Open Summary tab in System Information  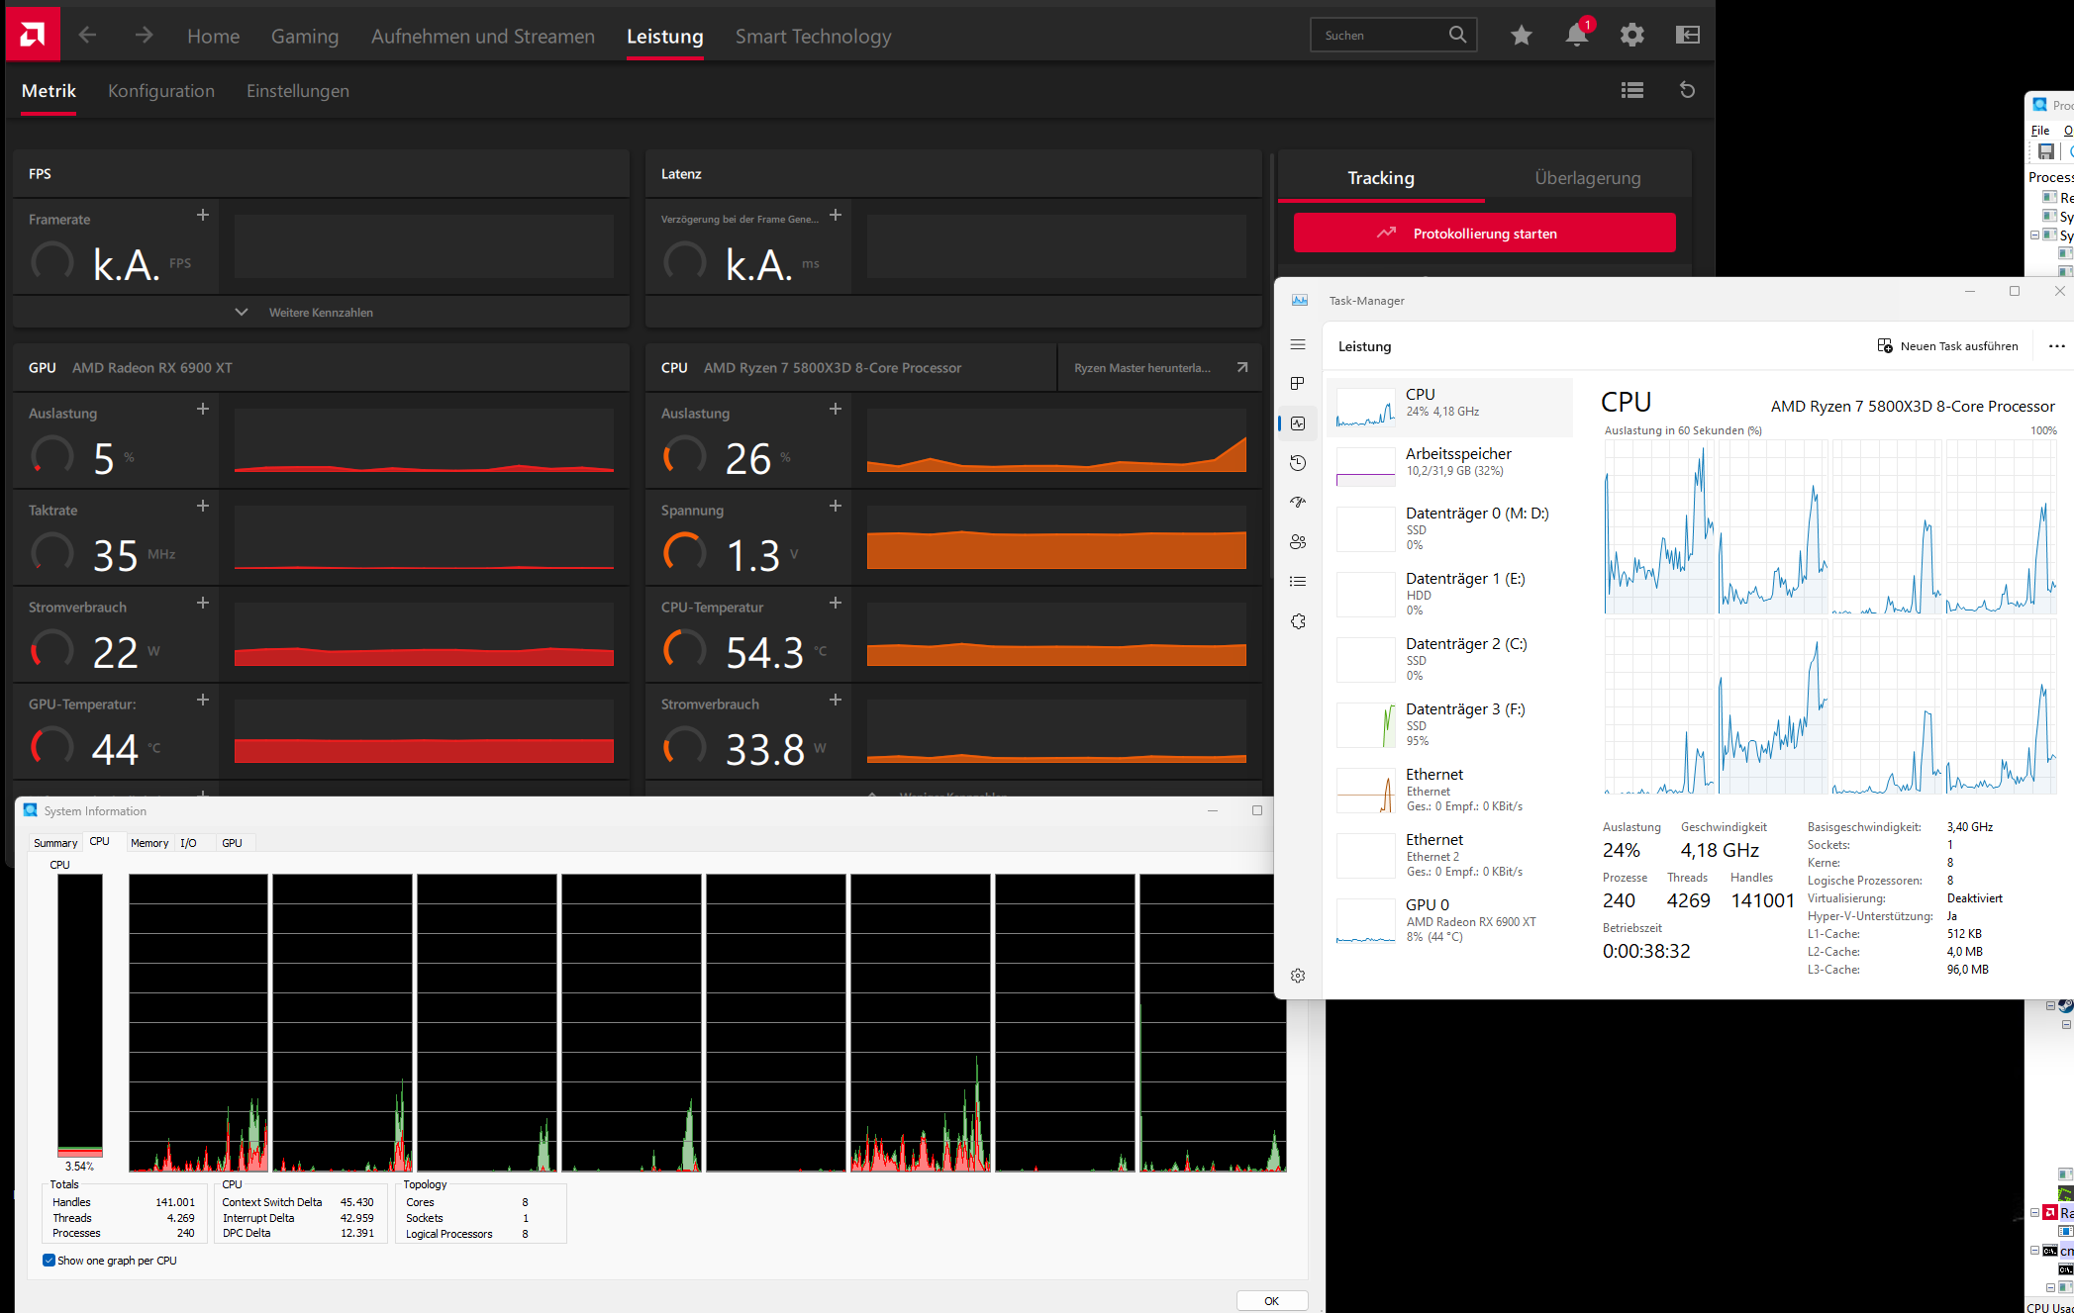point(55,843)
